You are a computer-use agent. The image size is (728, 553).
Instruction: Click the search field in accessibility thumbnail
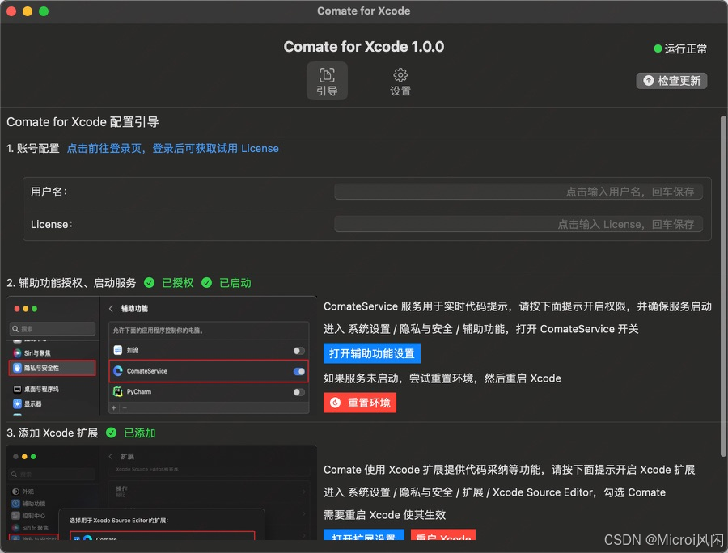click(53, 329)
